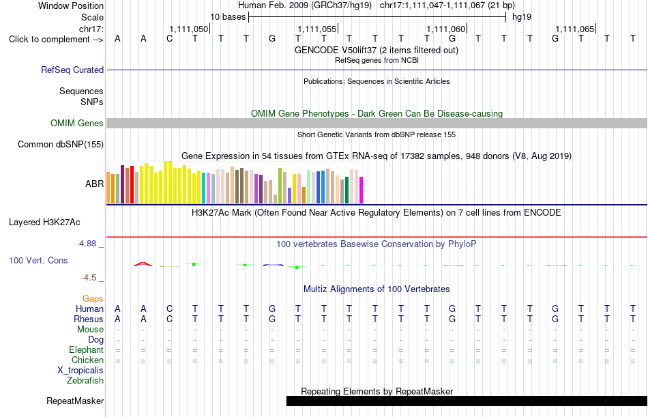Viewport: 648px width, 417px height.
Task: Click the 1,111,055 position marker
Action: tap(318, 29)
